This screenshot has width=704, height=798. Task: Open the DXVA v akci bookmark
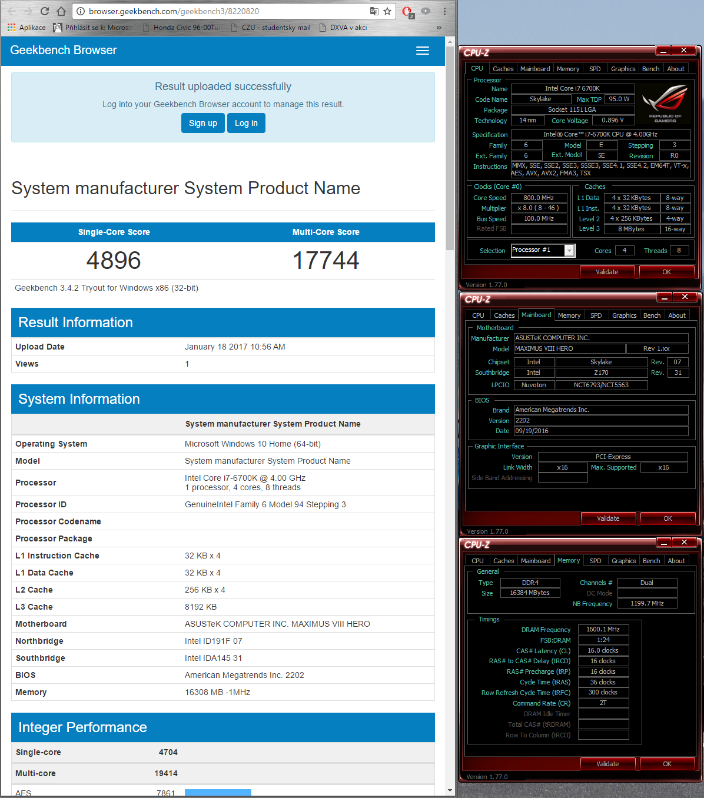click(x=343, y=28)
